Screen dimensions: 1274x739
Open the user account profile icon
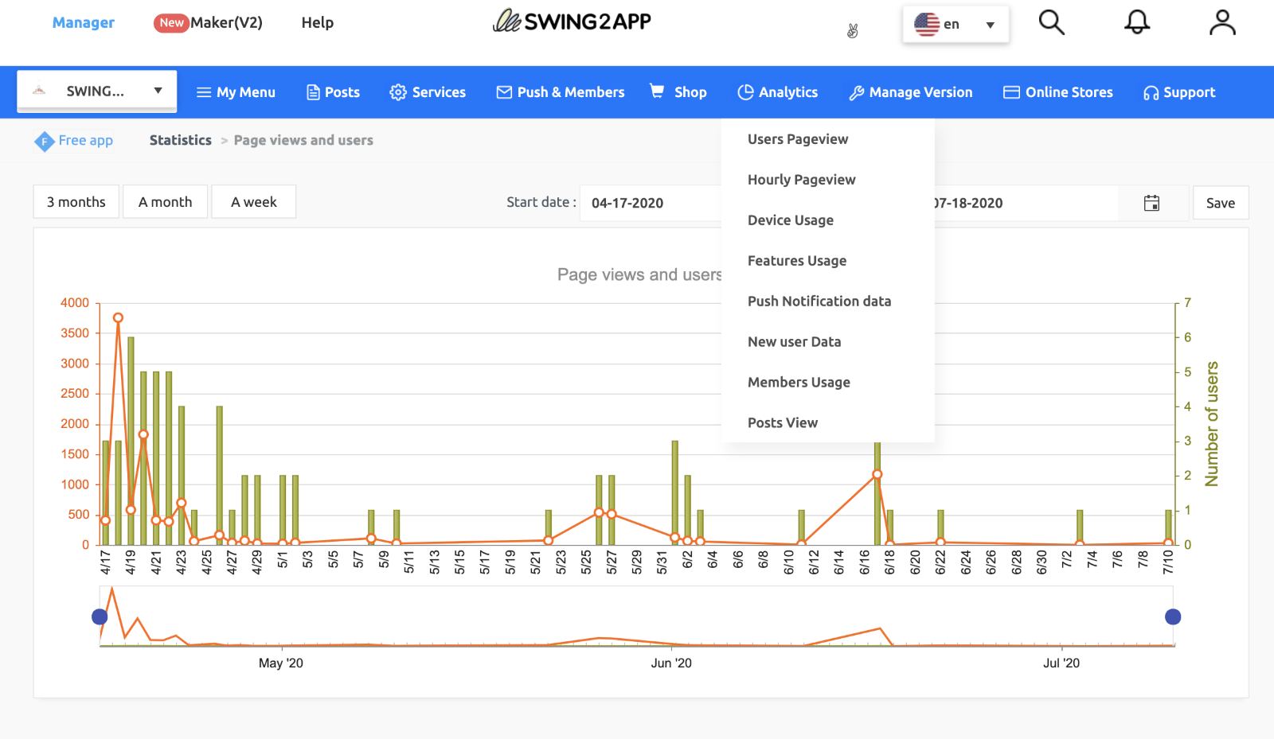[x=1221, y=23]
